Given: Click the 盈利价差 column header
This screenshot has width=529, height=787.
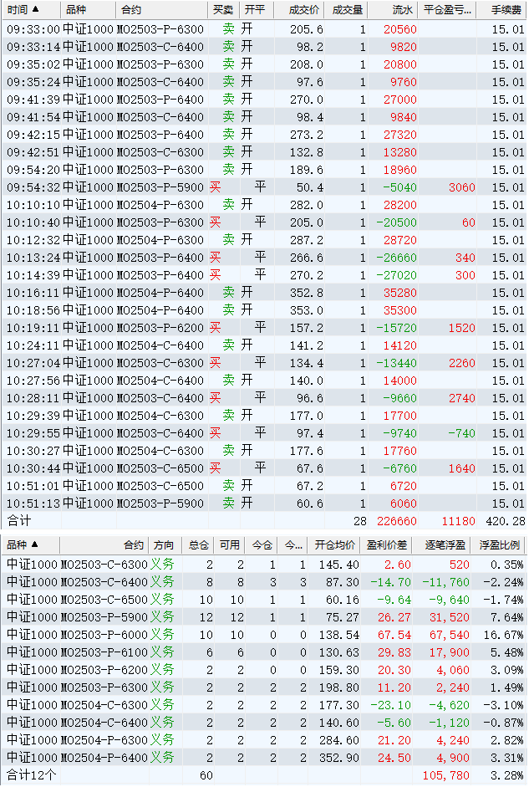Looking at the screenshot, I should pyautogui.click(x=389, y=545).
